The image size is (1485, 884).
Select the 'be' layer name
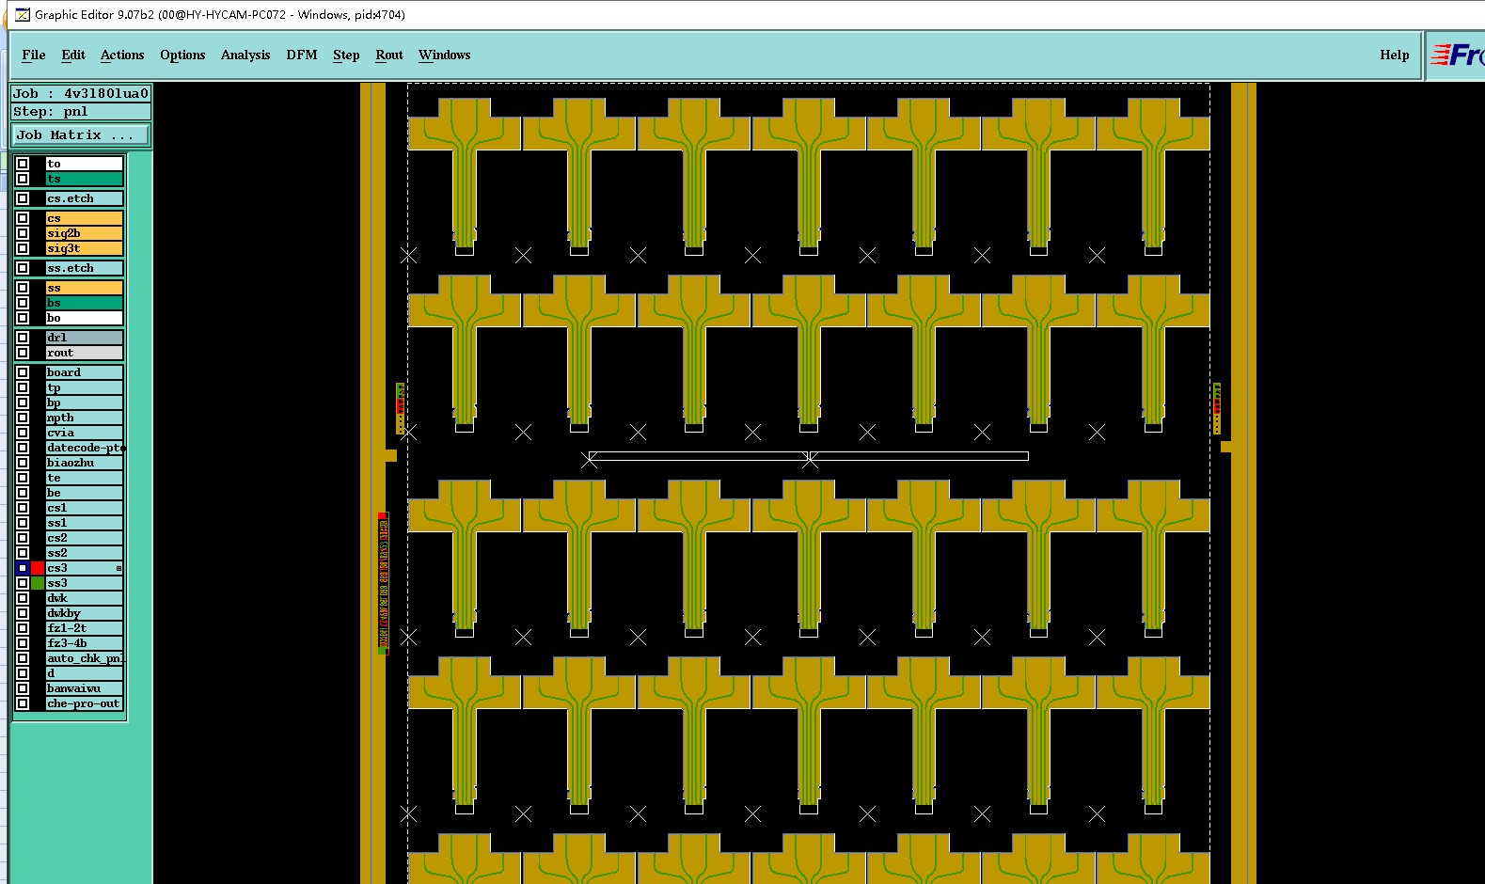pyautogui.click(x=85, y=493)
